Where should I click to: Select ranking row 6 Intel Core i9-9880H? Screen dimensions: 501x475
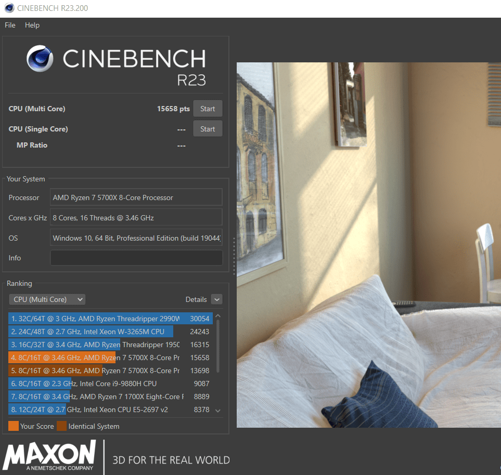pos(110,384)
